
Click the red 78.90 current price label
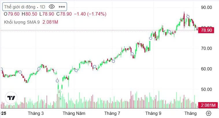[x=206, y=30]
